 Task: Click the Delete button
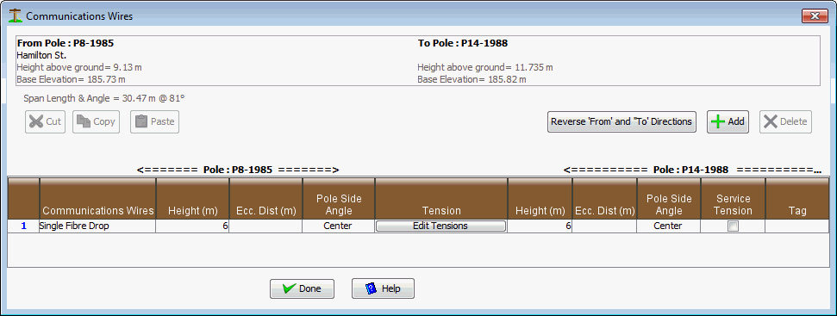point(786,121)
